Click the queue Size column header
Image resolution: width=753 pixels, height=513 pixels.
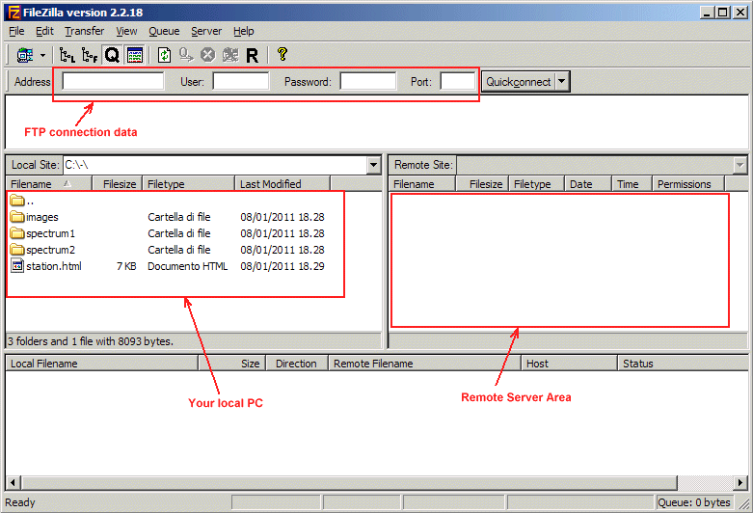(232, 364)
